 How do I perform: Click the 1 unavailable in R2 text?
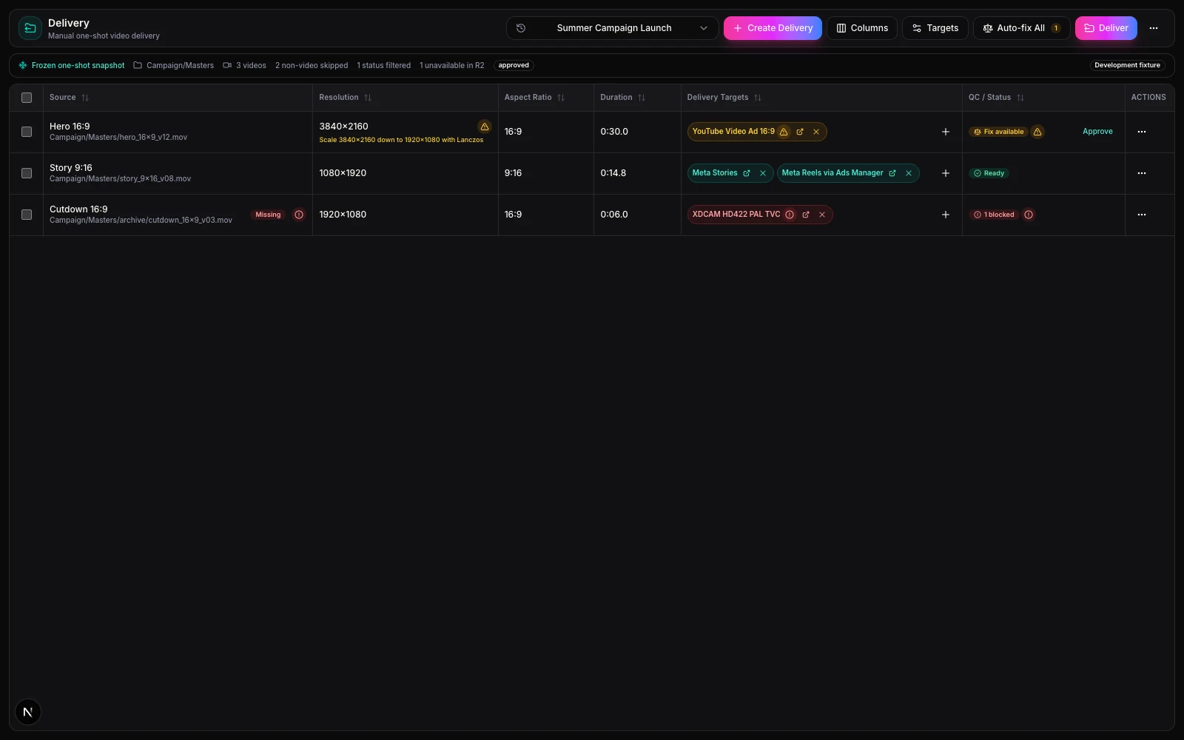click(x=451, y=66)
